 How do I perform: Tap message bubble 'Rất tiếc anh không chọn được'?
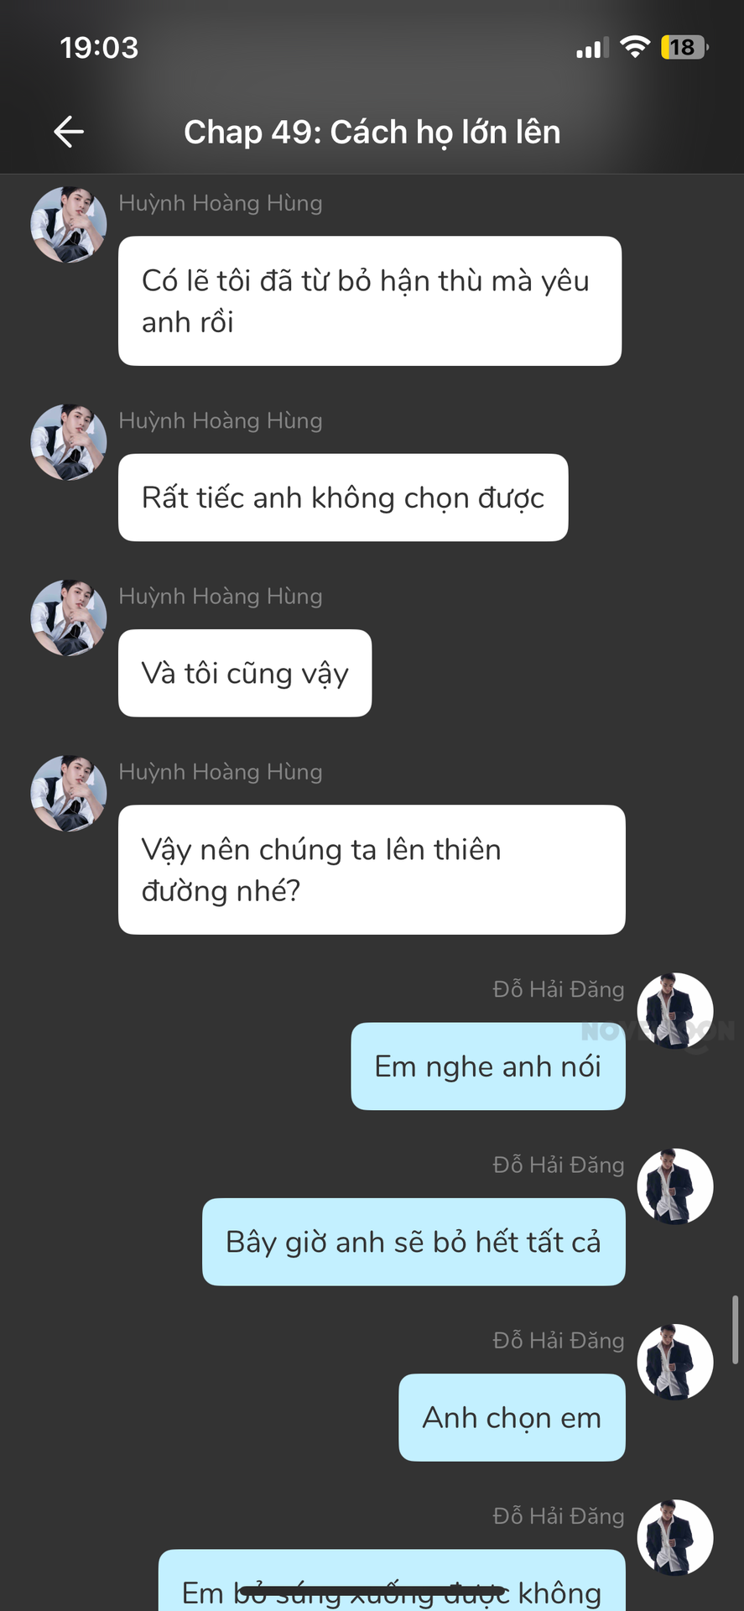(x=343, y=498)
